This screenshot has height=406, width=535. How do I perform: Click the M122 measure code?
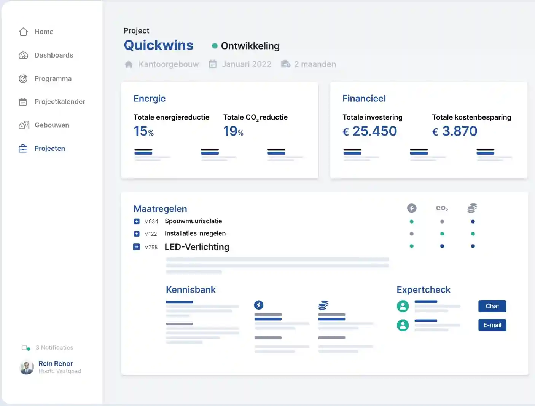pyautogui.click(x=151, y=234)
